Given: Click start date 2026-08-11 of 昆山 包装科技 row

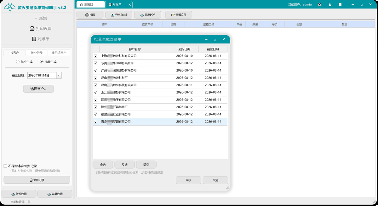Looking at the screenshot, I should (x=184, y=85).
